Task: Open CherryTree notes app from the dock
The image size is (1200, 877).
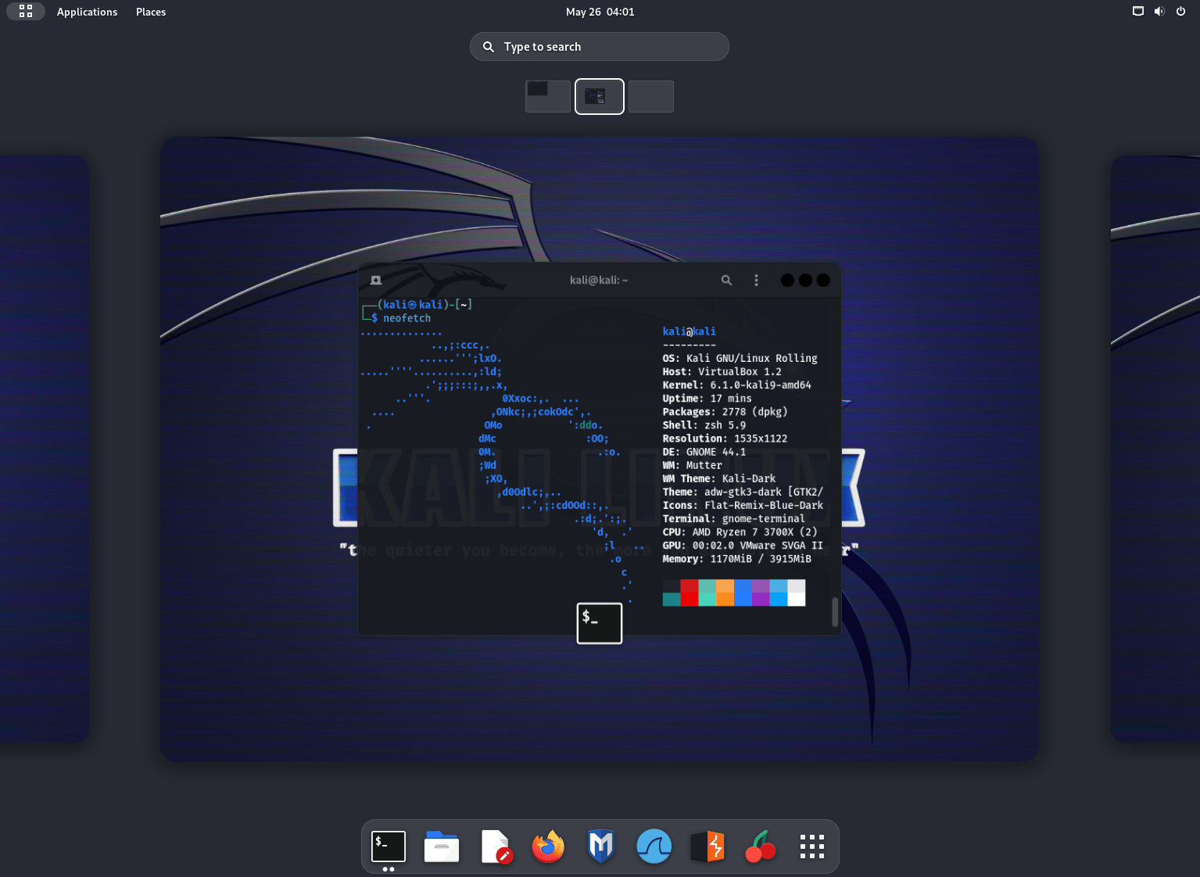Action: point(760,846)
